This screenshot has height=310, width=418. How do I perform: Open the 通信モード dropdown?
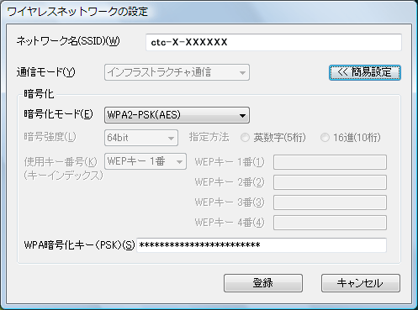click(177, 72)
